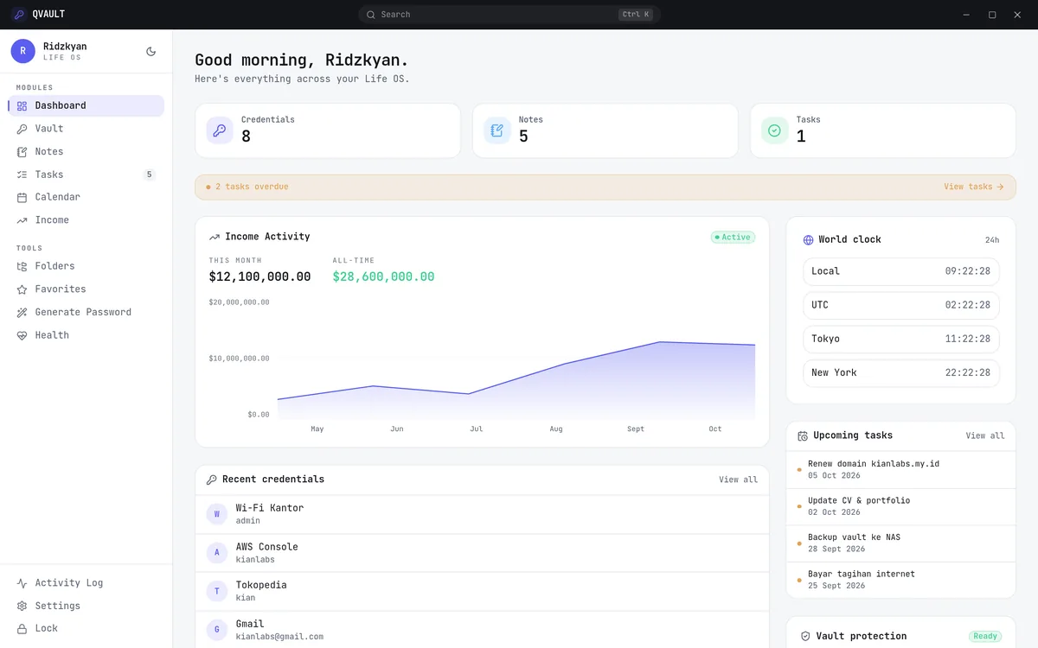Click the Lock padlock icon
1038x648 pixels.
click(22, 629)
